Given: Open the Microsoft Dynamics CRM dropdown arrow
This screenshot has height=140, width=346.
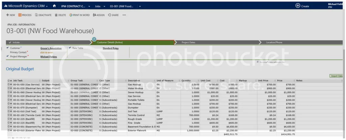Looking at the screenshot, I should [47, 6].
